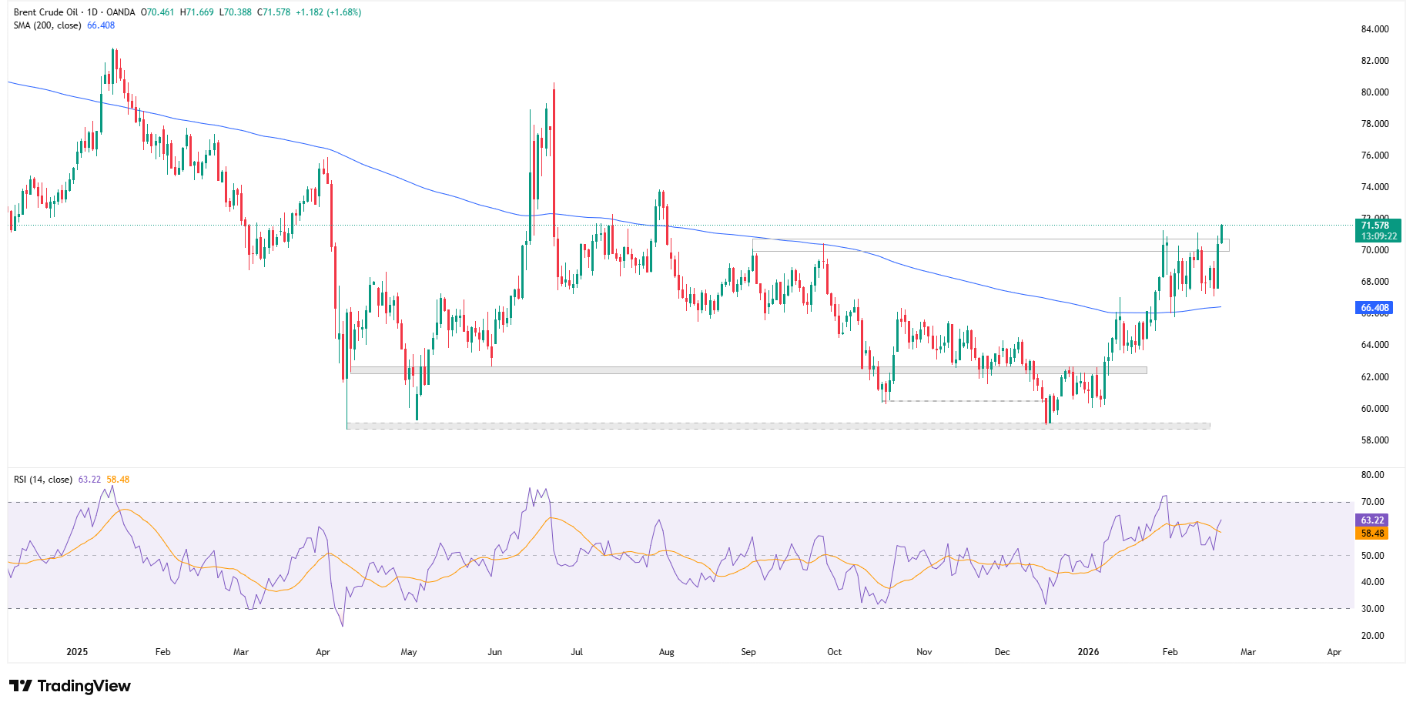Select the RSI (14, close) indicator legend
Image resolution: width=1413 pixels, height=709 pixels.
pyautogui.click(x=43, y=480)
